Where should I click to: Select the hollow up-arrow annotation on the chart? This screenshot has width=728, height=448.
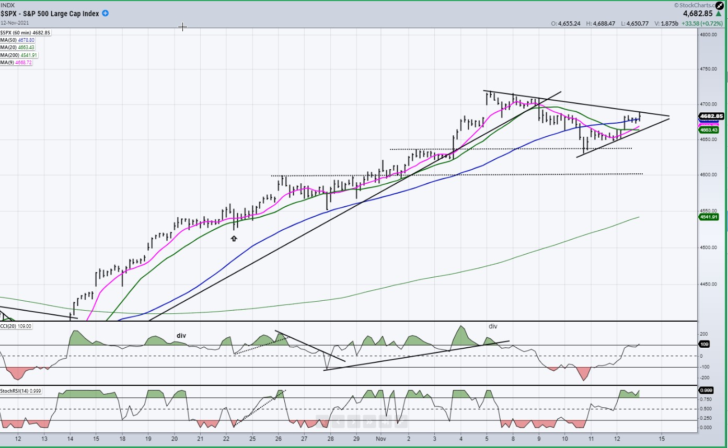[234, 239]
